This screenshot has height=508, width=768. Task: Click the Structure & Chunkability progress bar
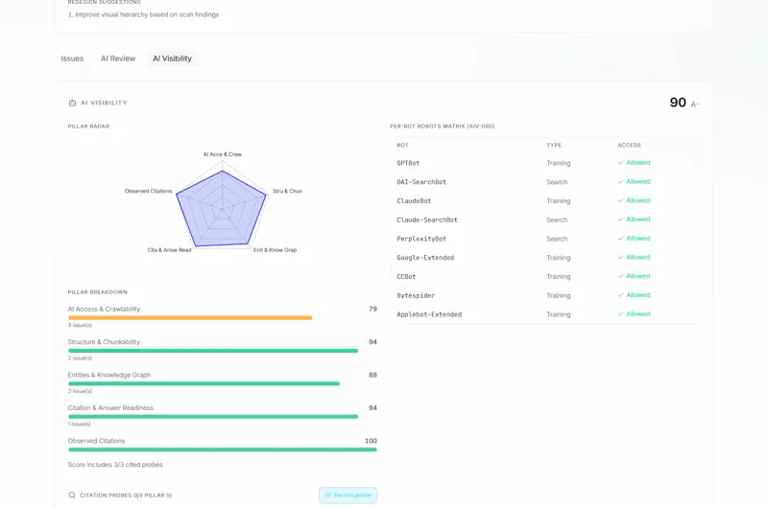click(223, 351)
